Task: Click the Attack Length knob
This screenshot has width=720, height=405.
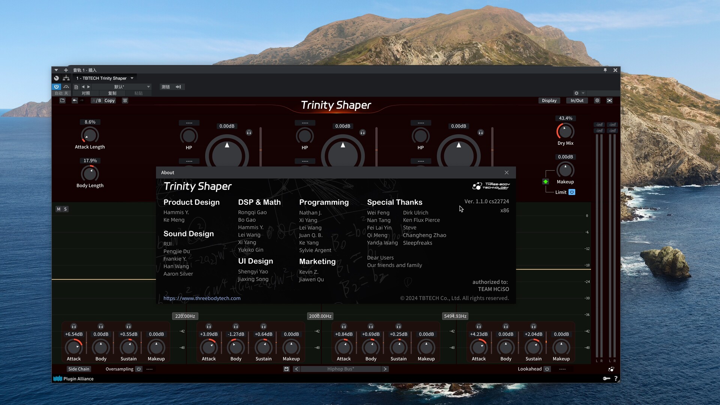Action: [x=90, y=135]
